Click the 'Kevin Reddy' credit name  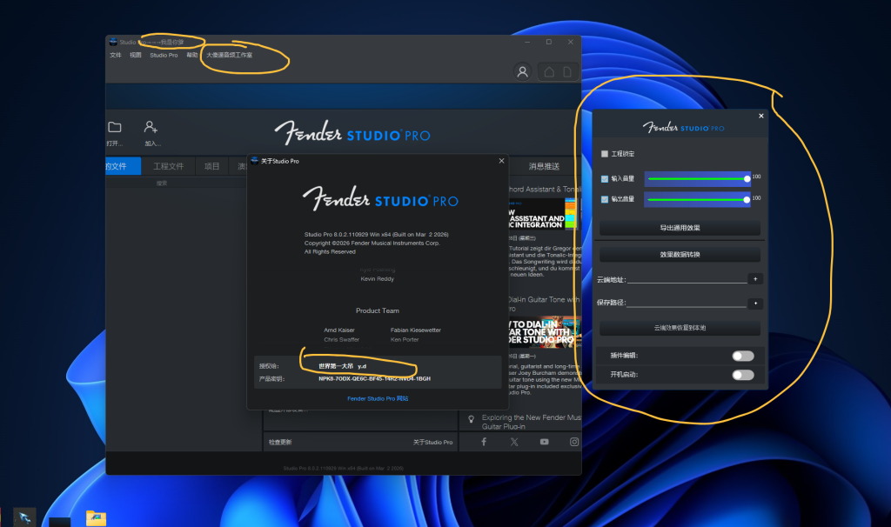click(x=378, y=279)
